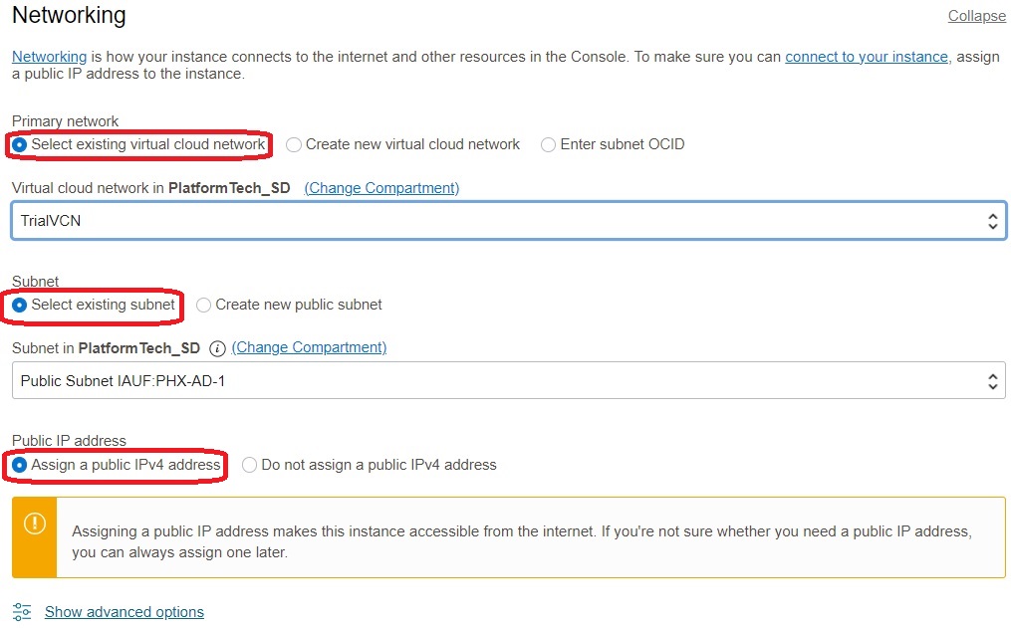This screenshot has width=1011, height=628.
Task: Enable Assign a public IPv4 address
Action: [x=20, y=466]
